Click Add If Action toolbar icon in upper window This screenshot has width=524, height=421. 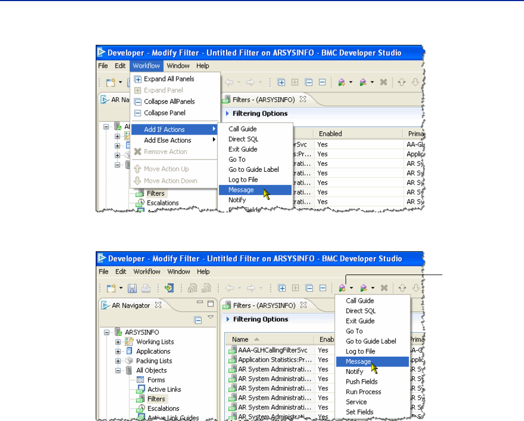[x=342, y=82]
